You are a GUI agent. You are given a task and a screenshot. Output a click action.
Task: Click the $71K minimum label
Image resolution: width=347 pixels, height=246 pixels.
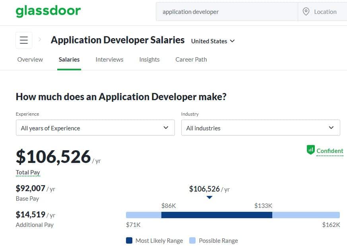(x=133, y=225)
